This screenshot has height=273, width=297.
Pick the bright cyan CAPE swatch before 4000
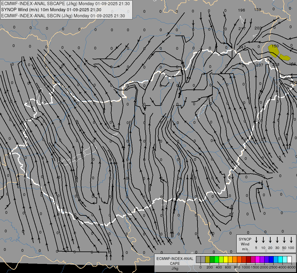pos(280,259)
